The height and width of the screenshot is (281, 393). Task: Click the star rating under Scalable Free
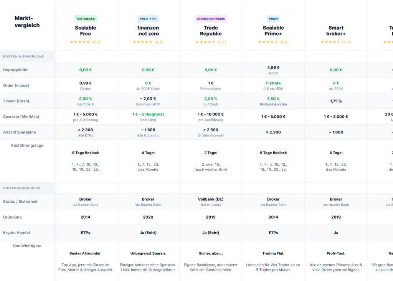pos(85,42)
